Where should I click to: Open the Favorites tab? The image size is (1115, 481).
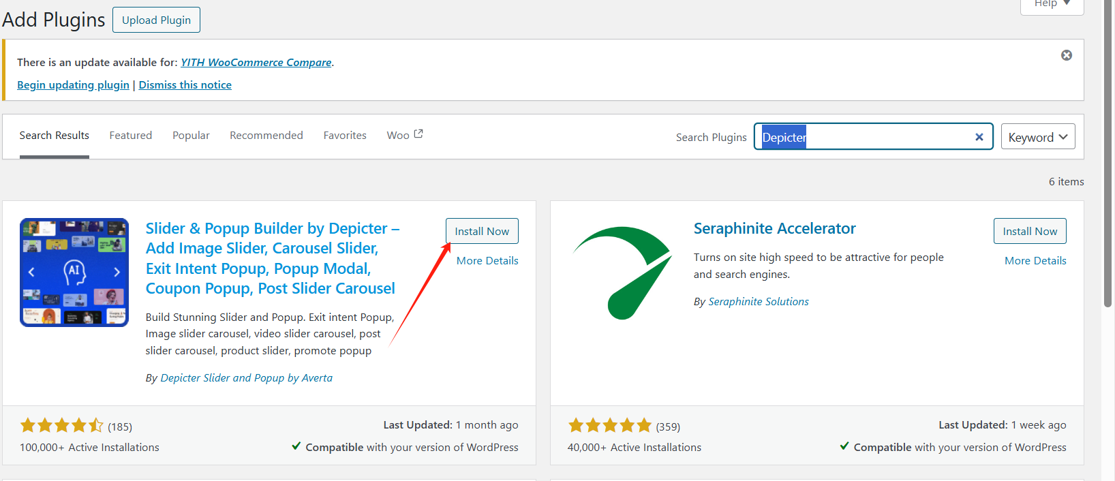click(x=345, y=136)
